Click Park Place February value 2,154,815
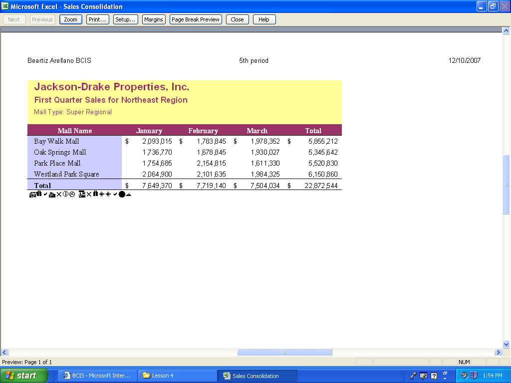 click(x=211, y=163)
